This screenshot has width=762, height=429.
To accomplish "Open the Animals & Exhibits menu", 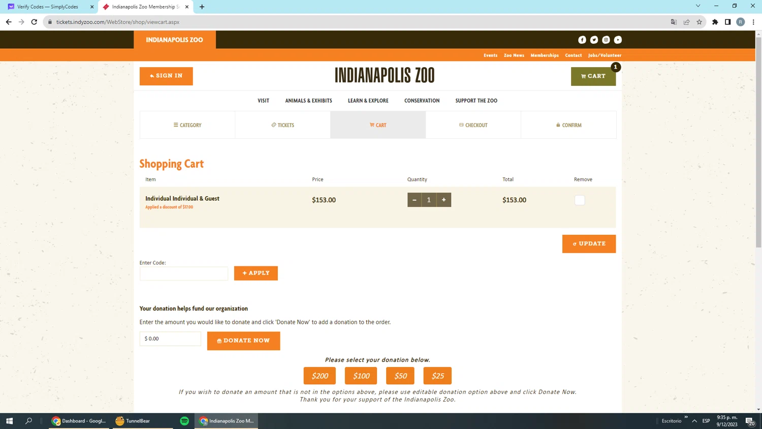I will [x=308, y=101].
